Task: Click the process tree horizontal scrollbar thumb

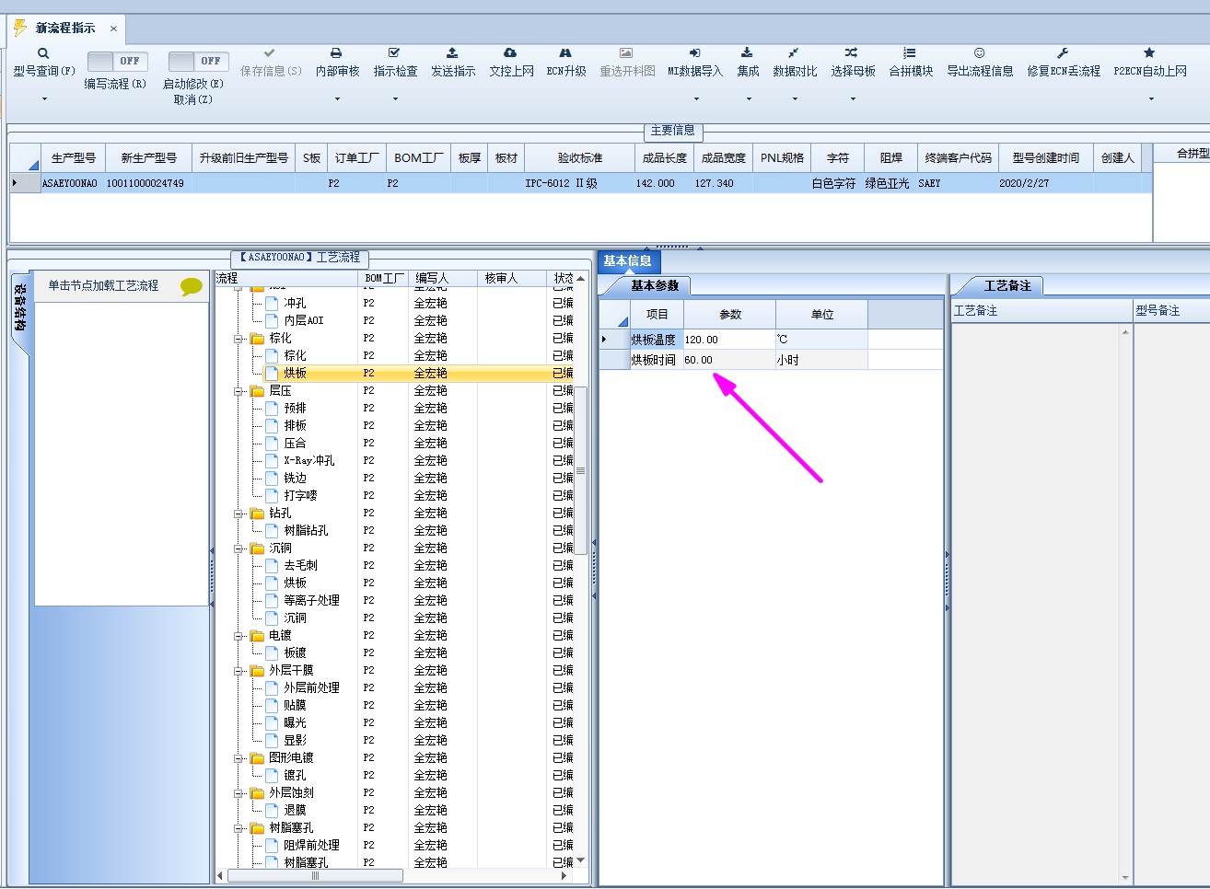Action: tap(315, 876)
